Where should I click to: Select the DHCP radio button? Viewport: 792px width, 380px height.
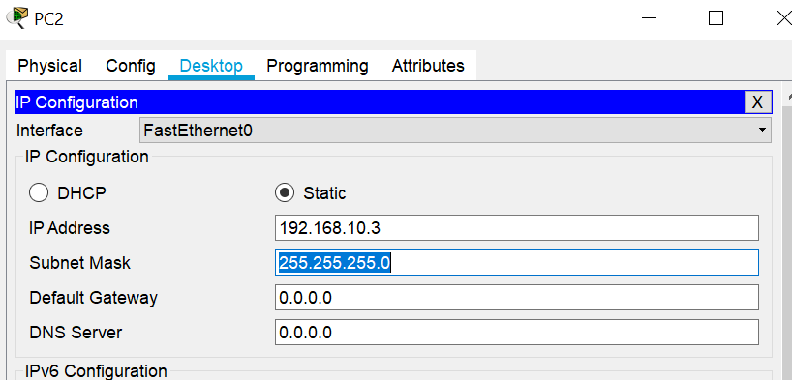[x=39, y=192]
